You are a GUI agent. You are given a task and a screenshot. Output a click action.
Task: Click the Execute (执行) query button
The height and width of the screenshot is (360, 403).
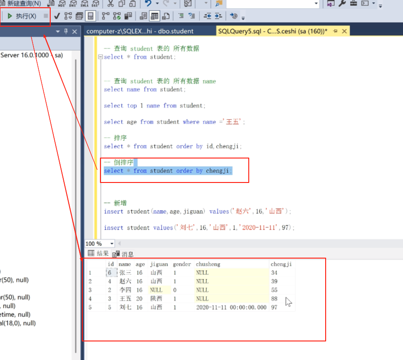(x=22, y=16)
